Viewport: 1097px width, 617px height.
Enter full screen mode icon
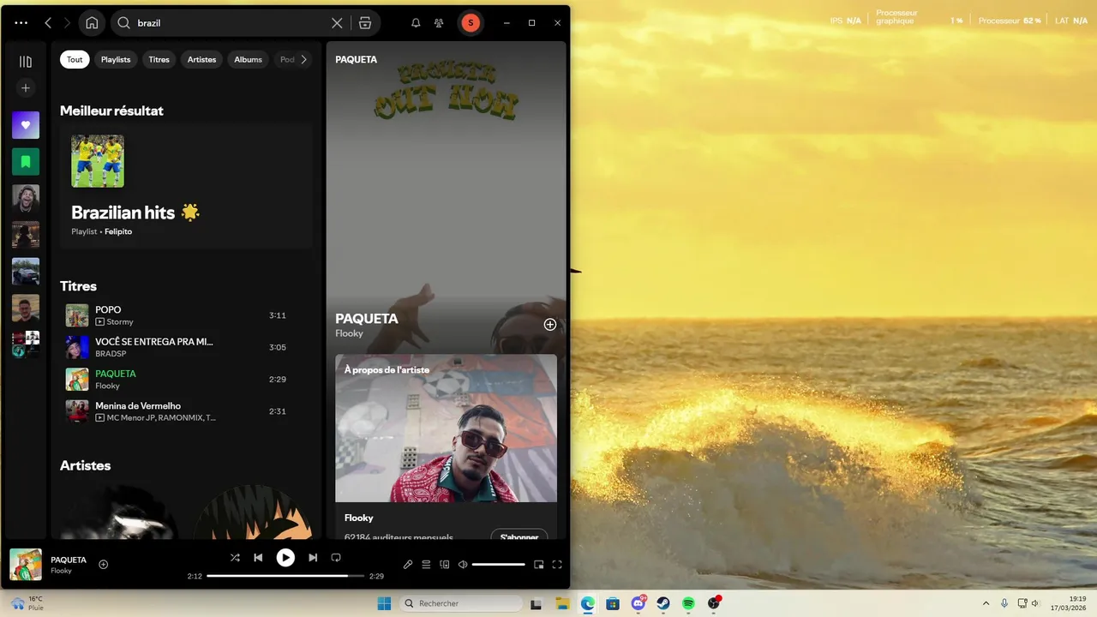point(557,564)
